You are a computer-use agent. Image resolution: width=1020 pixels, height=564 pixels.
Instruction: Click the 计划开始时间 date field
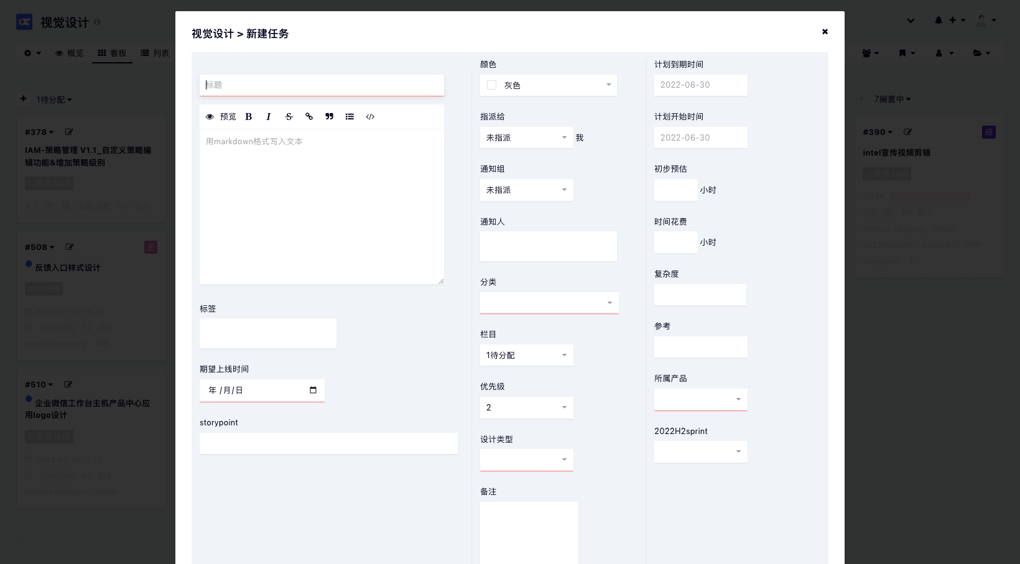(x=701, y=137)
